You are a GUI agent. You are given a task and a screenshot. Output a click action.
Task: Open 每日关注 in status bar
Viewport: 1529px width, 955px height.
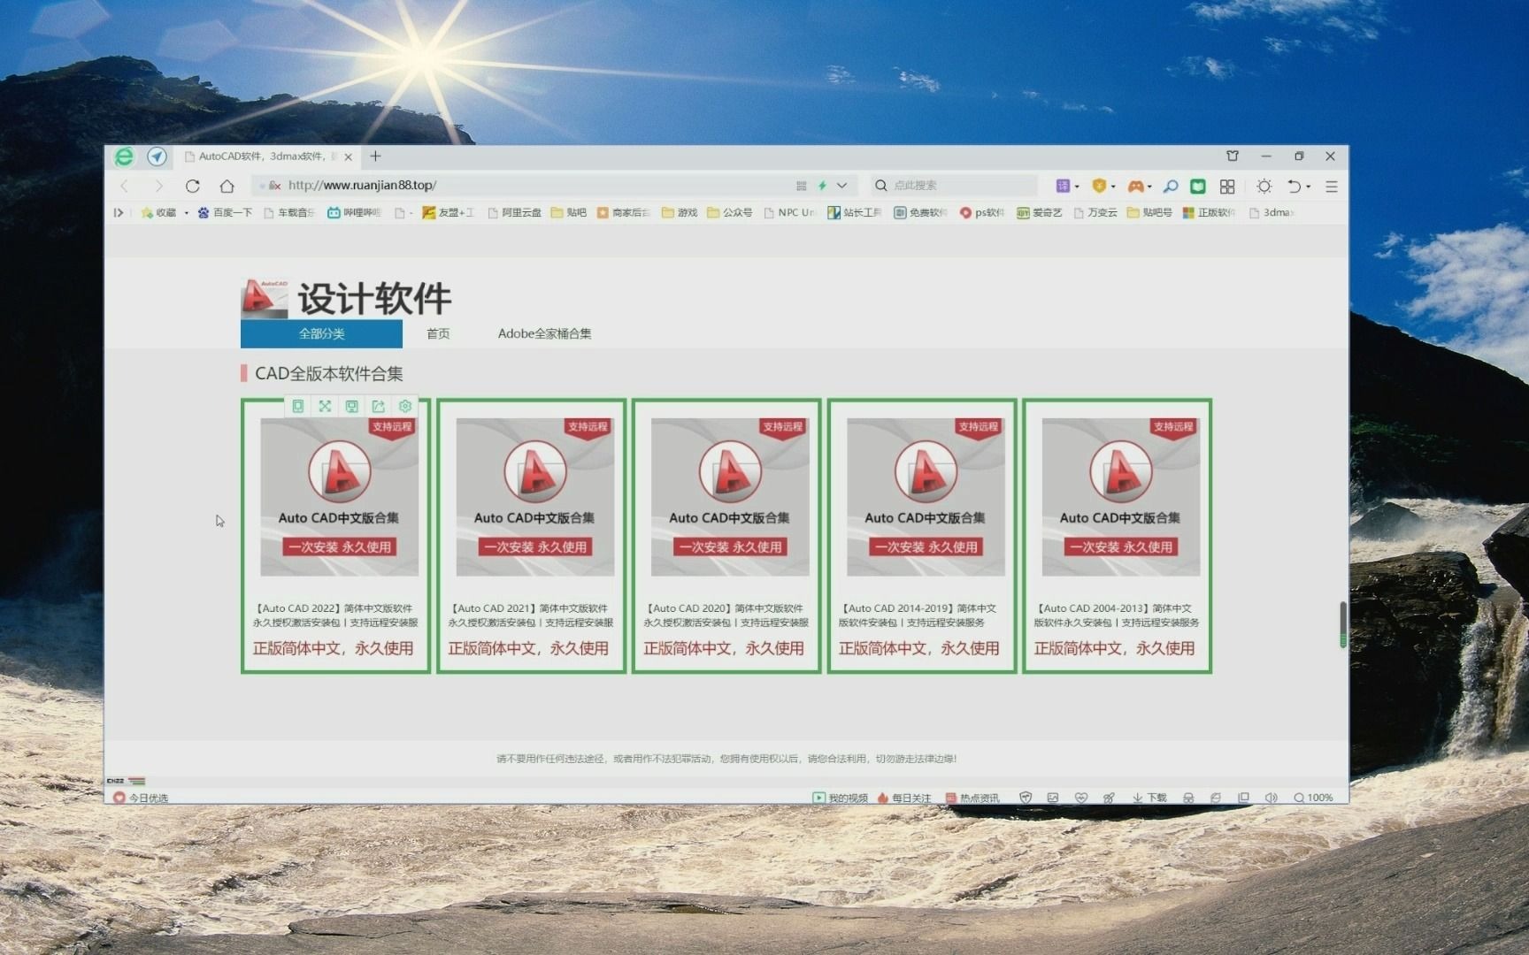coord(904,798)
